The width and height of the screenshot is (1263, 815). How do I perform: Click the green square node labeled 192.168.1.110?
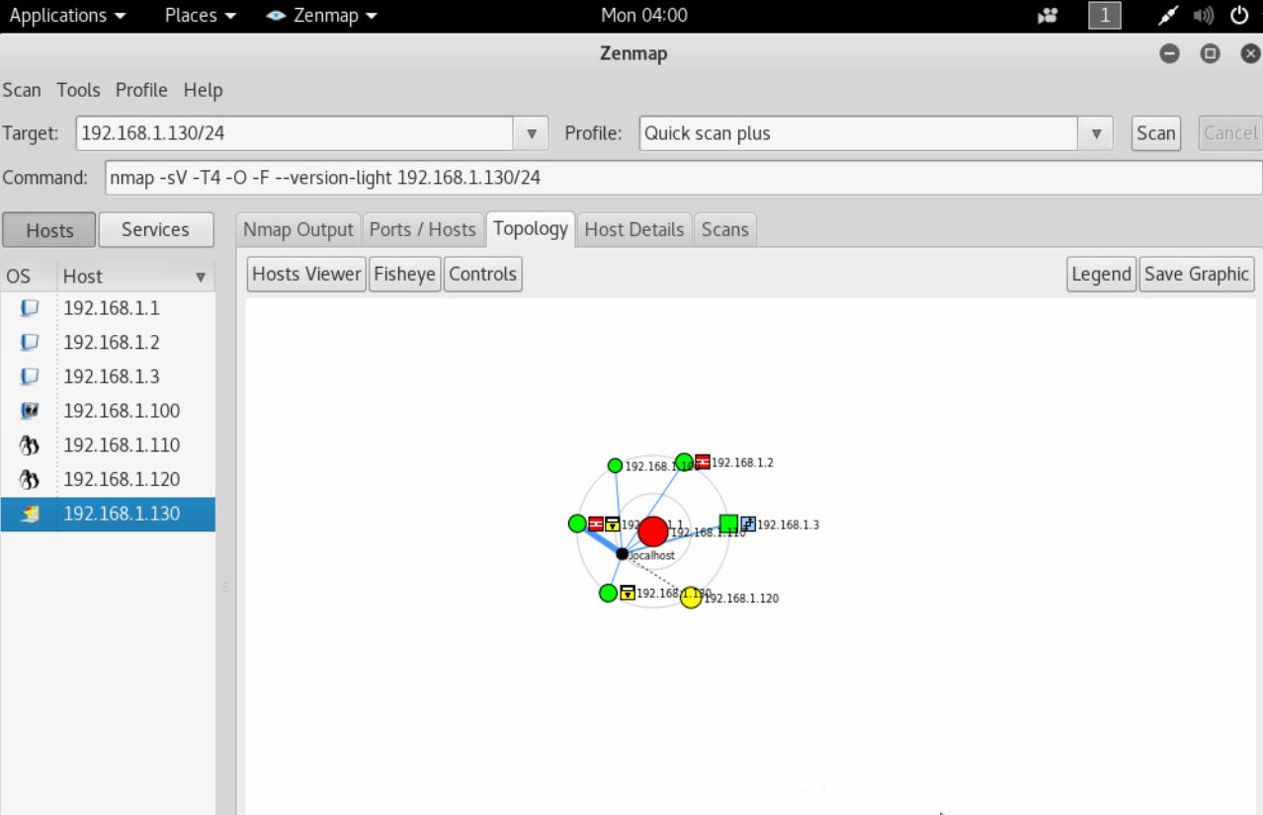(728, 525)
